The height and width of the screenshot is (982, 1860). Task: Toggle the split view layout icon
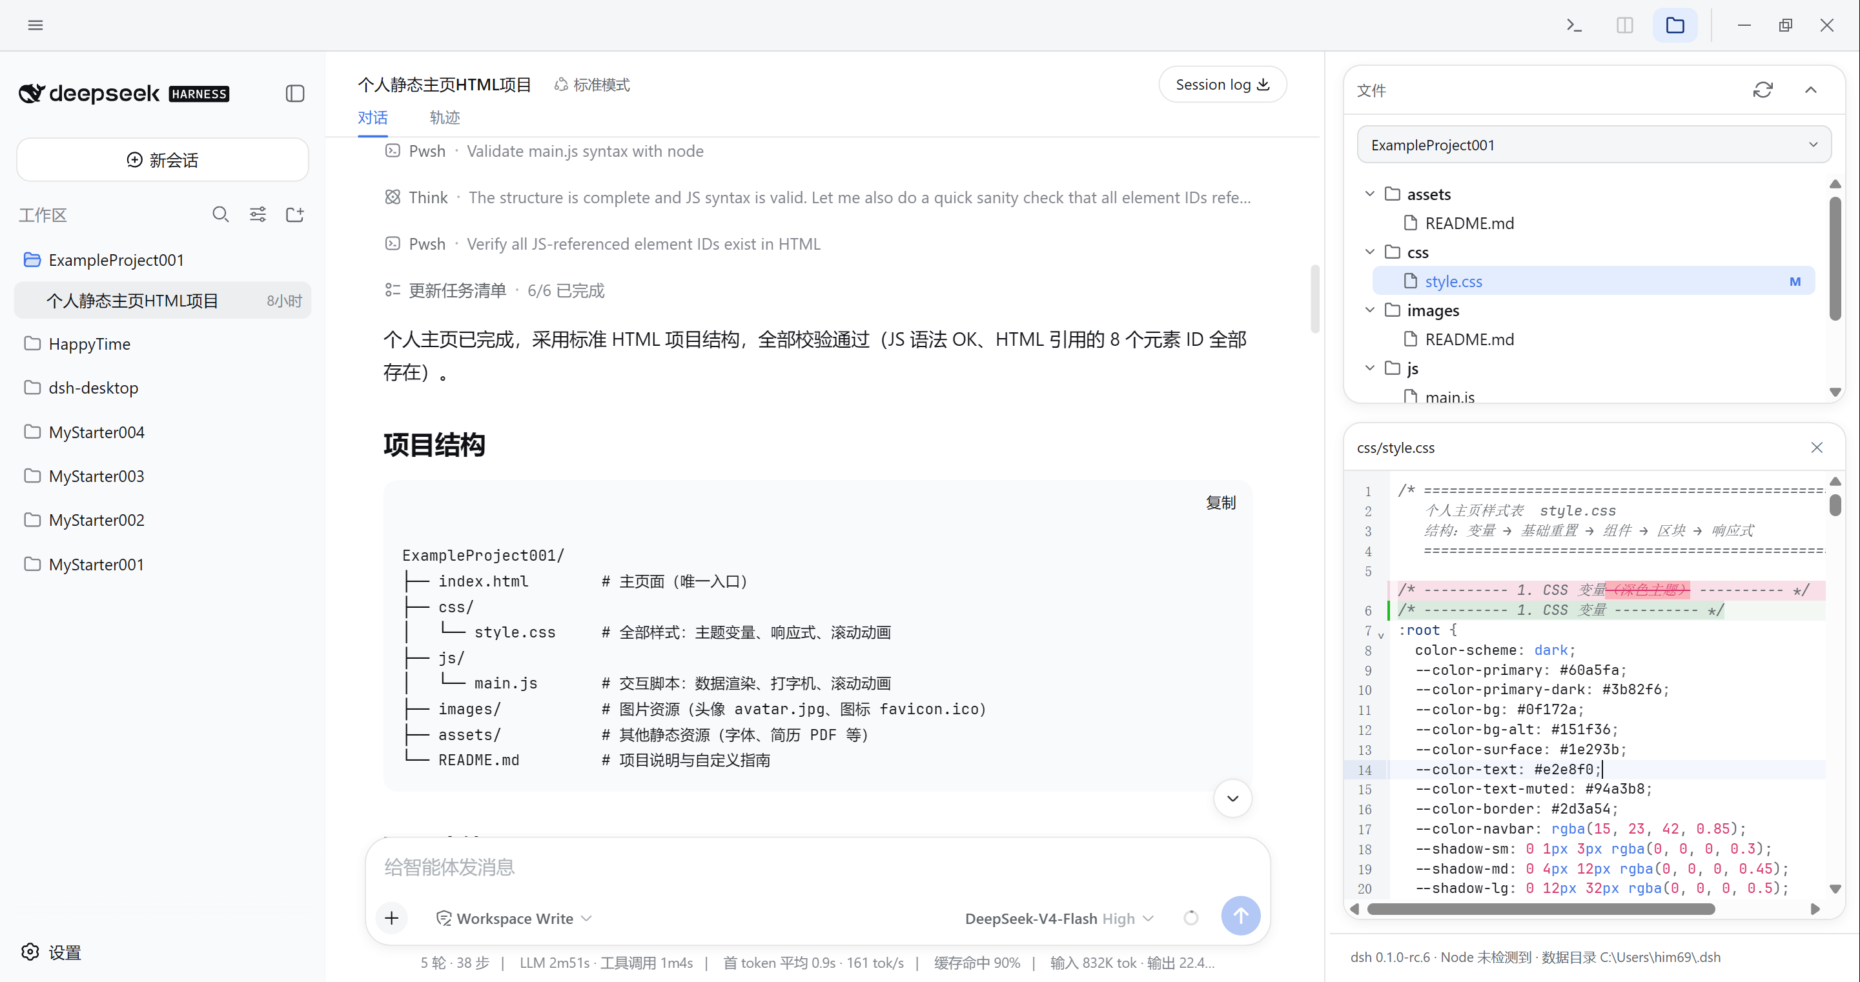pos(1624,25)
